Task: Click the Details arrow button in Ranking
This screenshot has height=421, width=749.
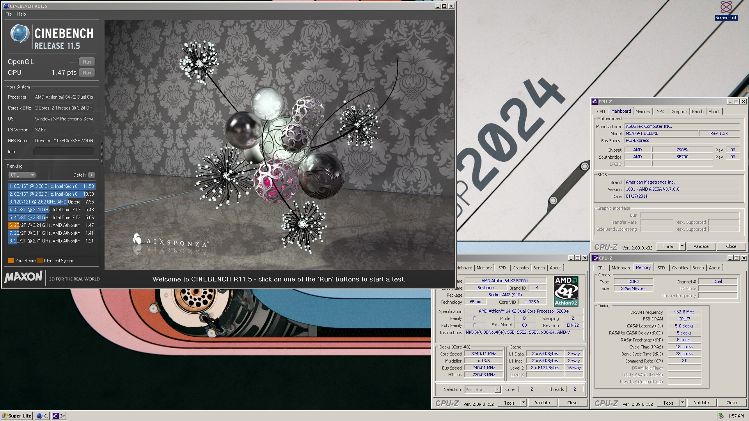Action: coord(91,175)
